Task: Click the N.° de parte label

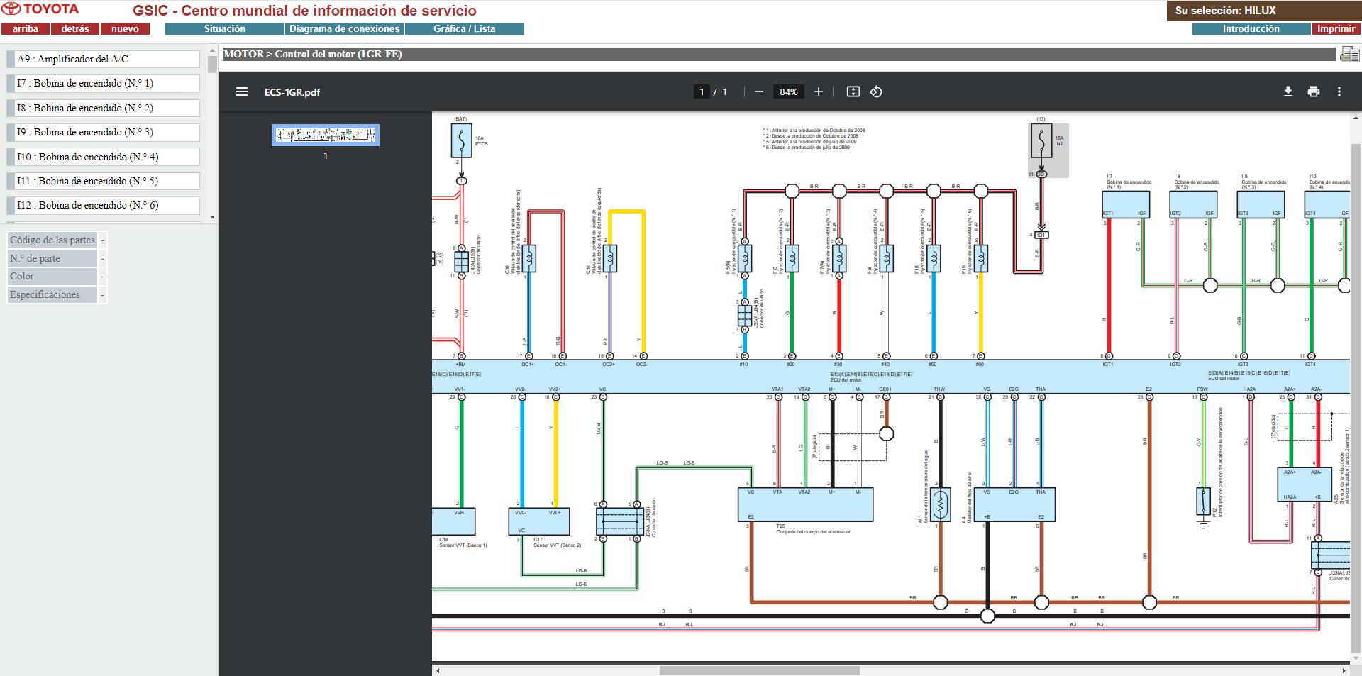Action: tap(52, 258)
